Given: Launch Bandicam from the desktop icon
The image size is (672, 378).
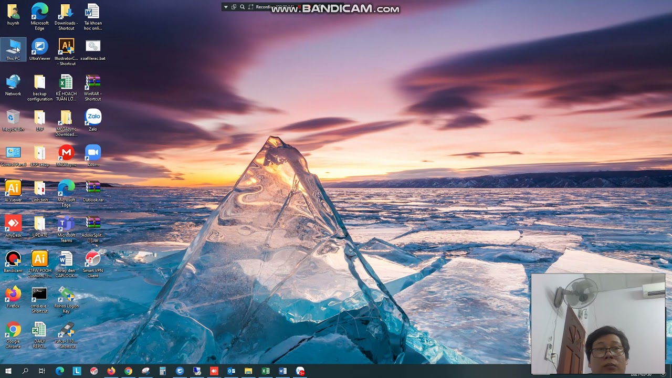Looking at the screenshot, I should tap(13, 262).
